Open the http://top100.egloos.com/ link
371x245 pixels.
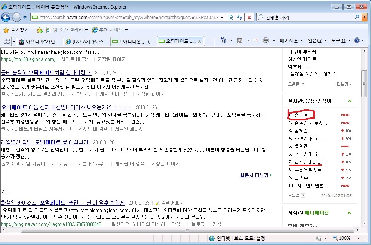[29, 59]
